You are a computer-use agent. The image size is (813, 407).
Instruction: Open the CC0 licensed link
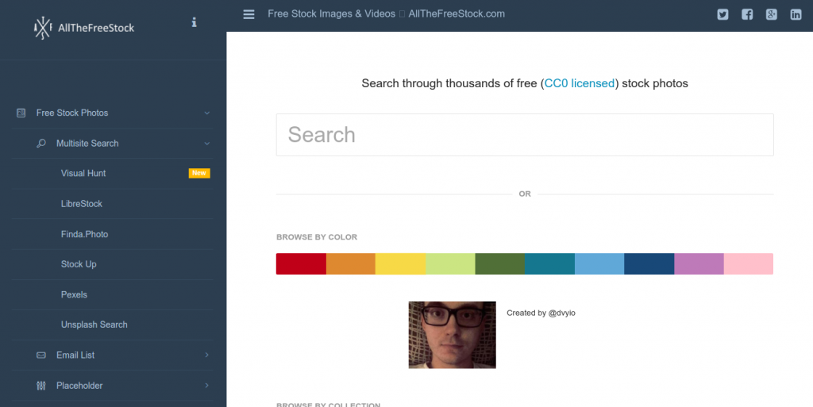[x=580, y=83]
